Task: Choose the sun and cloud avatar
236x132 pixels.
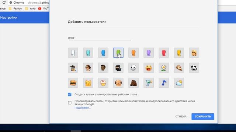Action: pyautogui.click(x=179, y=83)
